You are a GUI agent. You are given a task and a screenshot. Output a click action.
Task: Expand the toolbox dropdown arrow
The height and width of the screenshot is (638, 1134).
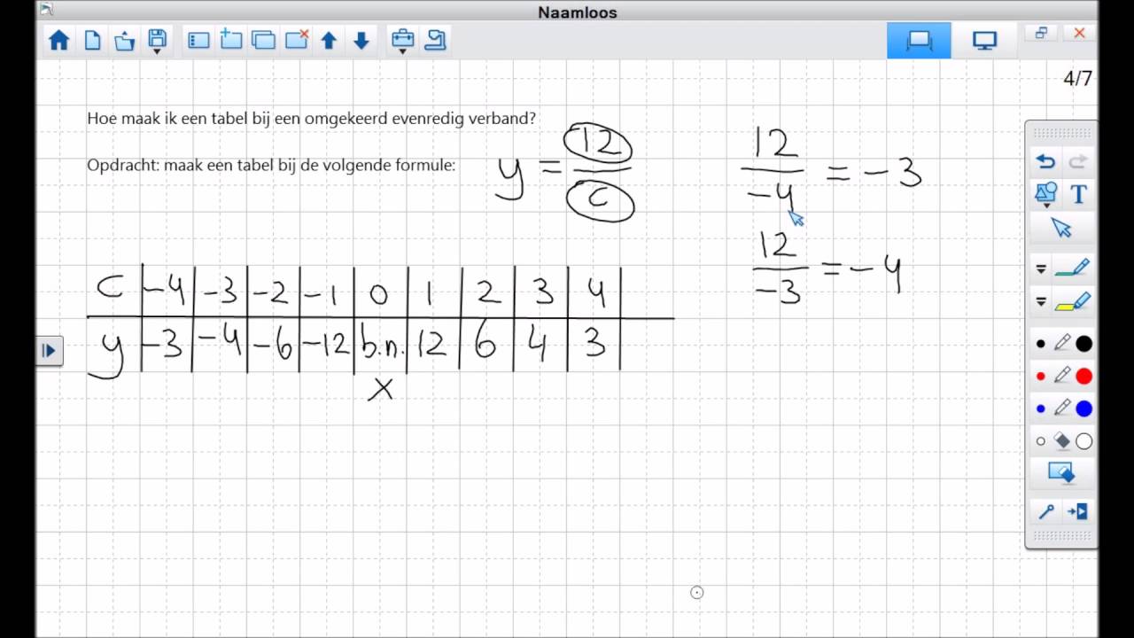click(402, 51)
